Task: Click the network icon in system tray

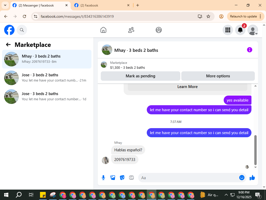Action: (x=232, y=195)
